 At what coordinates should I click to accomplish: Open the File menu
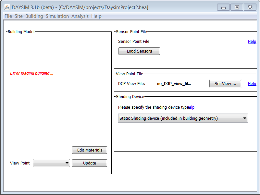point(8,16)
